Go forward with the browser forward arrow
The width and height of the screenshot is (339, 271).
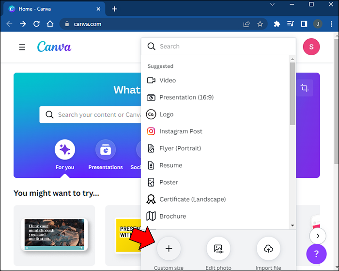(x=23, y=24)
